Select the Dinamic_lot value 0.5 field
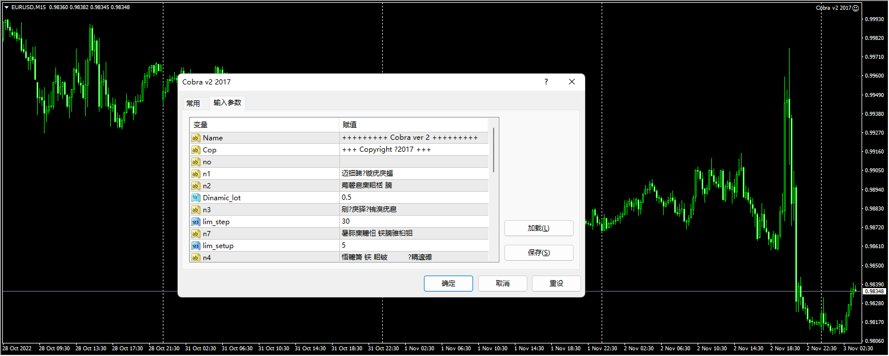The image size is (889, 356). (x=414, y=198)
